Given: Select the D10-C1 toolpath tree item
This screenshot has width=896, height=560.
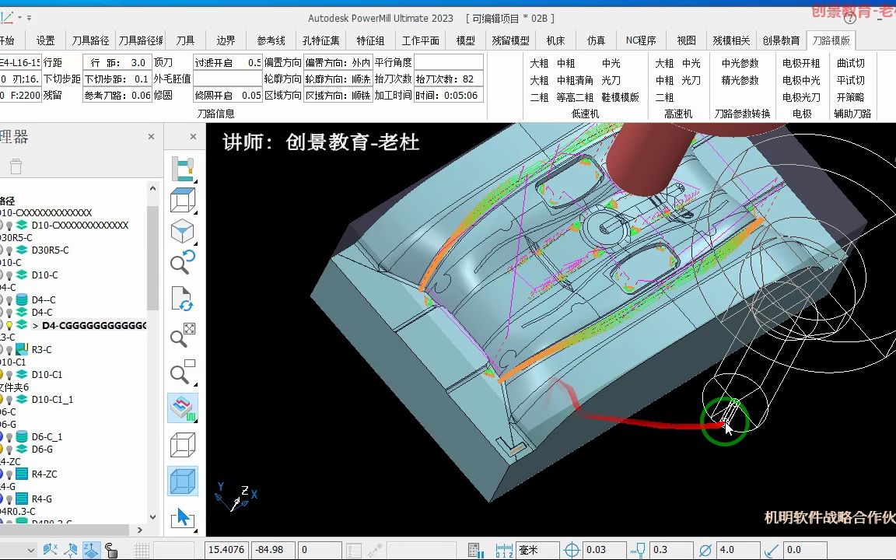Looking at the screenshot, I should click(x=47, y=374).
